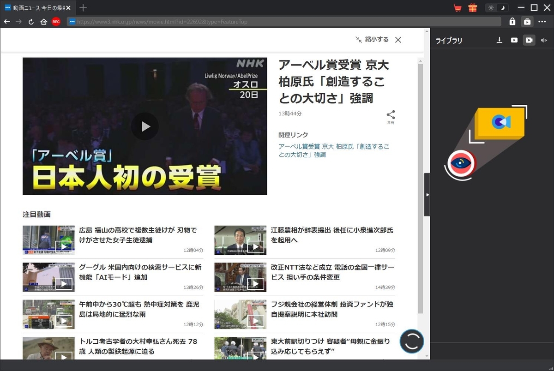The height and width of the screenshot is (371, 554).
Task: Open thumbnail for トルコ考古学者 大村幸弘さん story
Action: (48, 348)
